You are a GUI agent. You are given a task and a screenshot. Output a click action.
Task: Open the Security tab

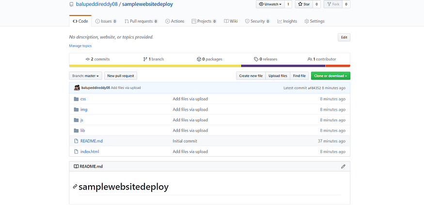[x=257, y=21]
